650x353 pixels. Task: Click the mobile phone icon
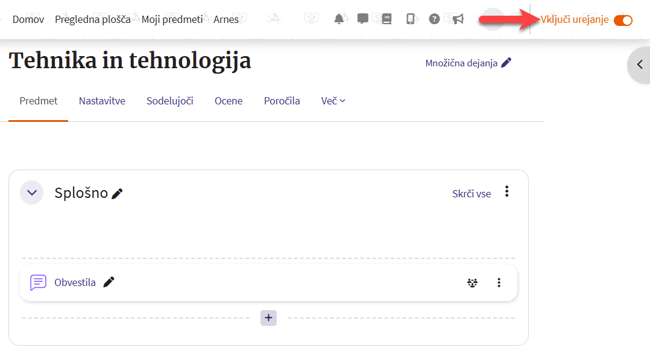click(x=410, y=19)
